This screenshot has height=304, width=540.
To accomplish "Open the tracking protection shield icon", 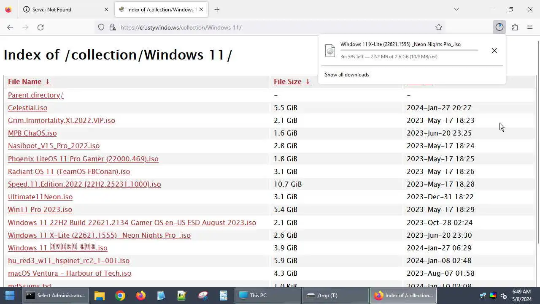I will coord(101,27).
